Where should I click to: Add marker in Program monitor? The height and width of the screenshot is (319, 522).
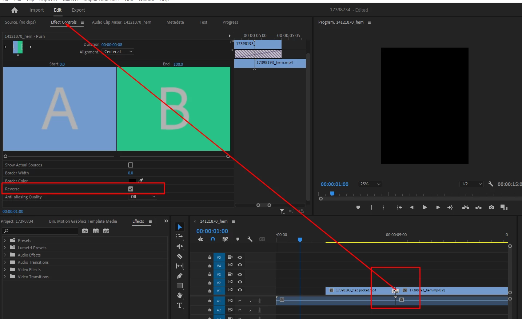click(358, 207)
